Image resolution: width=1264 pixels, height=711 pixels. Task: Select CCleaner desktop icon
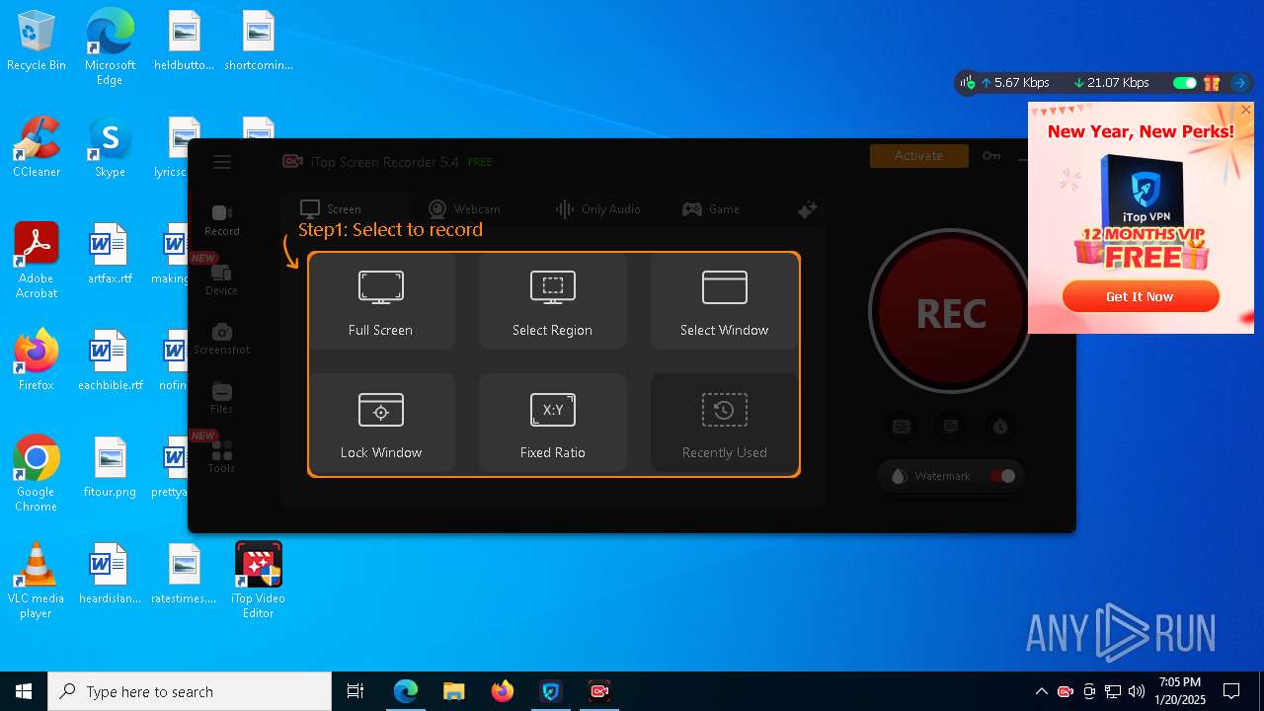tap(37, 148)
